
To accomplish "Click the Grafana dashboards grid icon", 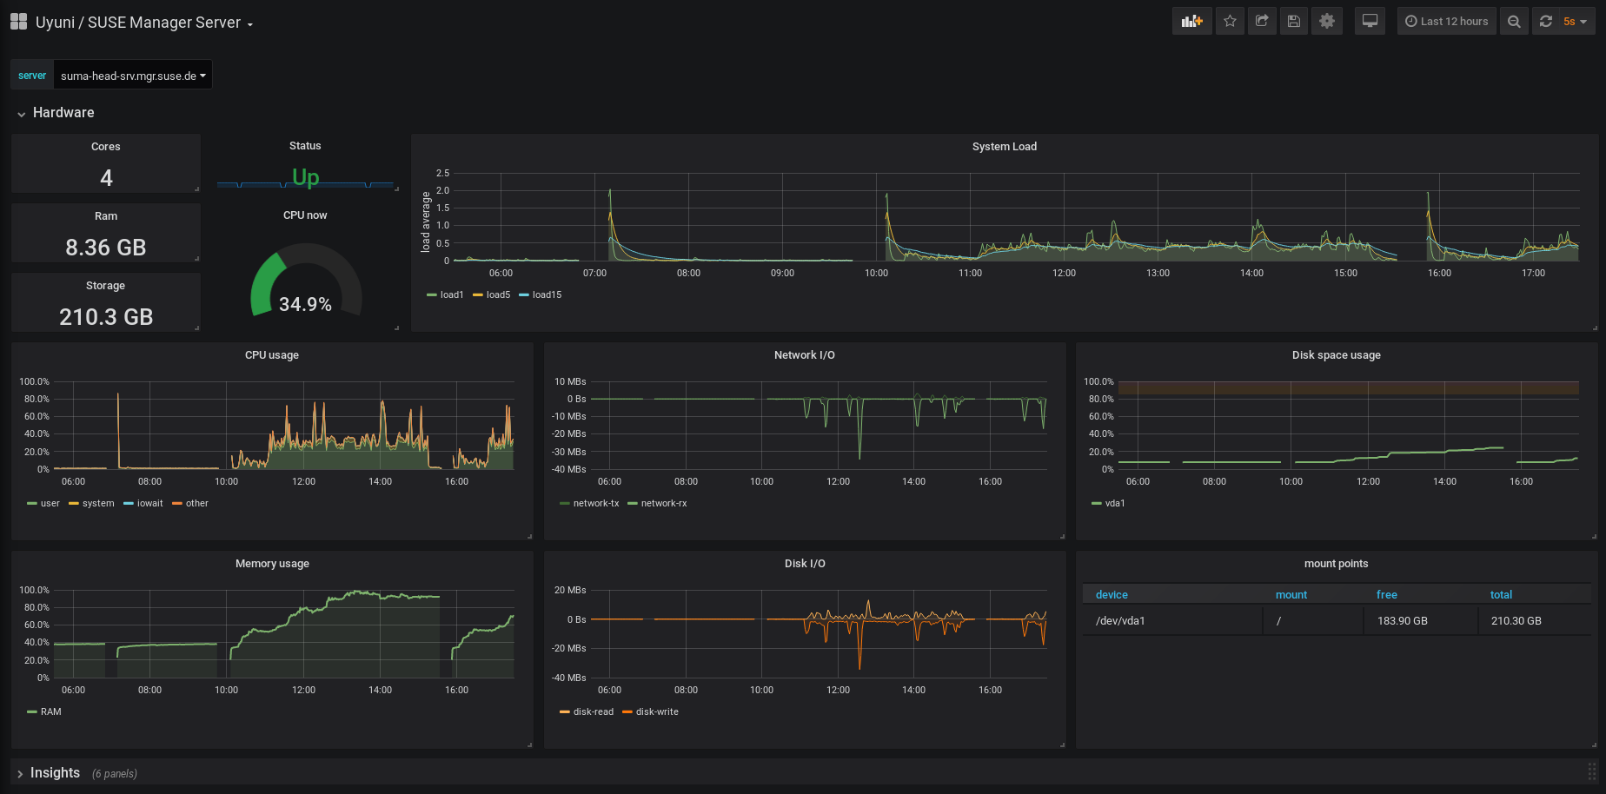I will (18, 22).
